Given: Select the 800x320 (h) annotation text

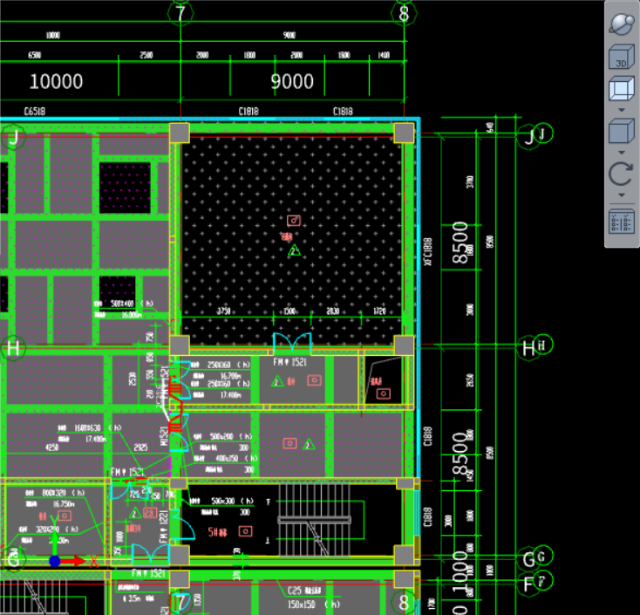Looking at the screenshot, I should 64,493.
